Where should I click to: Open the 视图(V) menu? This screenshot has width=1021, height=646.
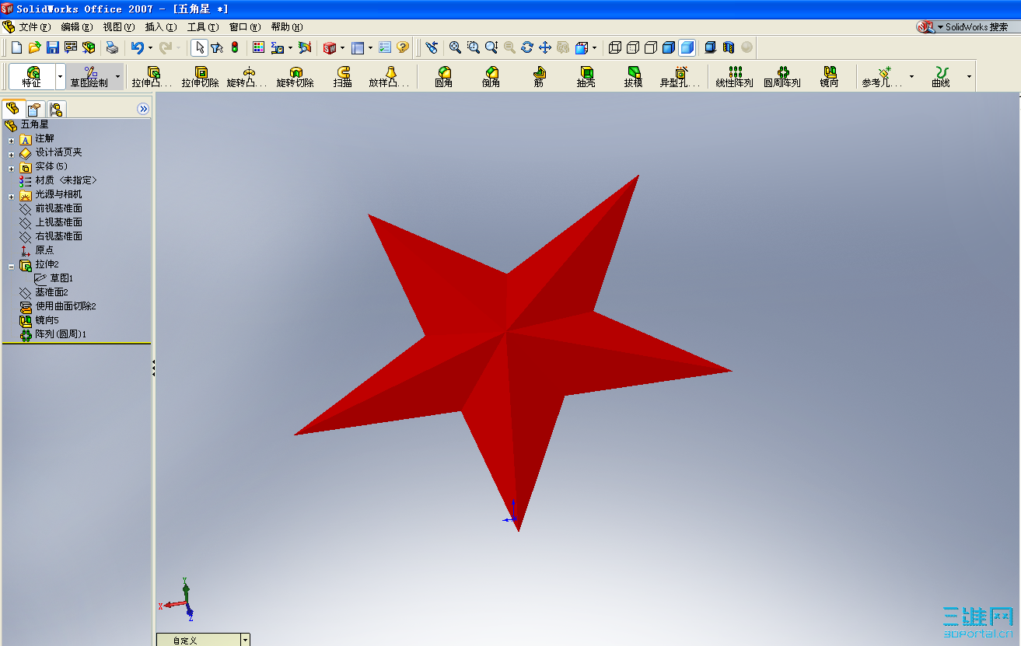tap(119, 26)
